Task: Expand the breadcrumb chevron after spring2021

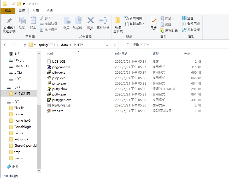Action: click(58, 45)
